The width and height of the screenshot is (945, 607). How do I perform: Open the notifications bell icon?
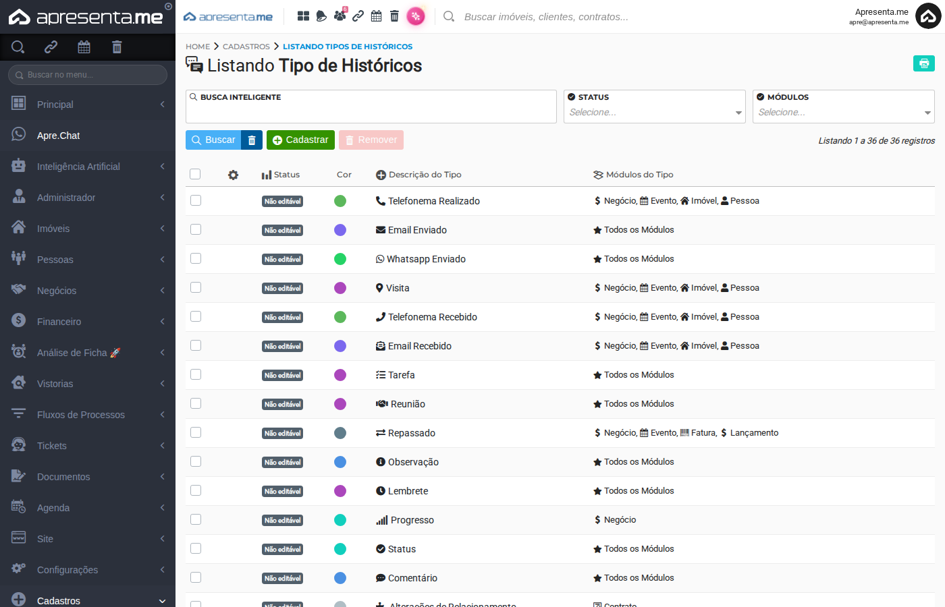click(x=321, y=16)
